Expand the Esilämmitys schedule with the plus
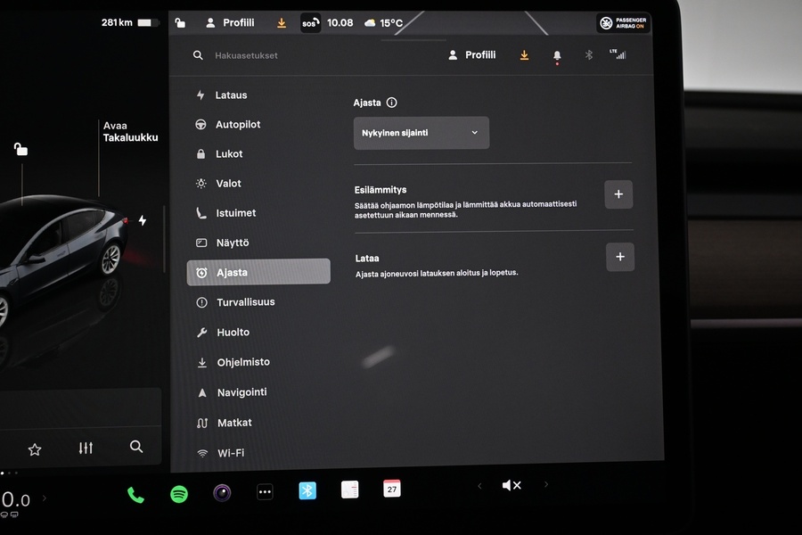The image size is (802, 535). pos(618,193)
